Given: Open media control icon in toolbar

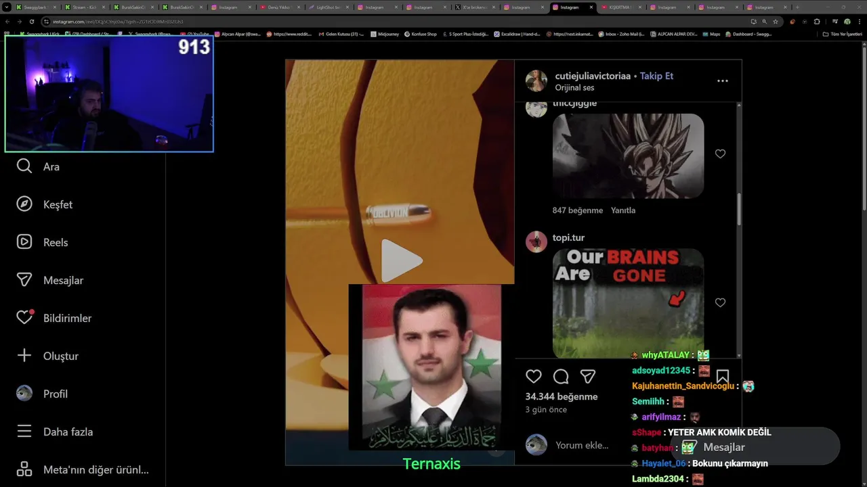Looking at the screenshot, I should pyautogui.click(x=834, y=22).
